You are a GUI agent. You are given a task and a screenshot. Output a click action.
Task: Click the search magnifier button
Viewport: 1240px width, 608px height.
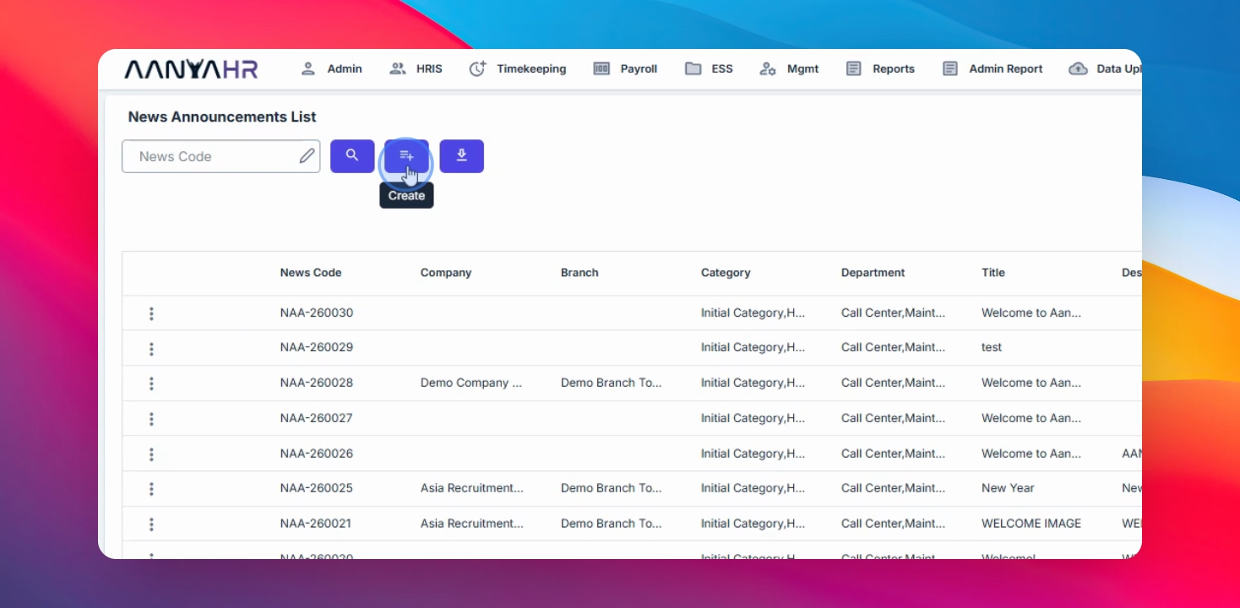(x=352, y=156)
